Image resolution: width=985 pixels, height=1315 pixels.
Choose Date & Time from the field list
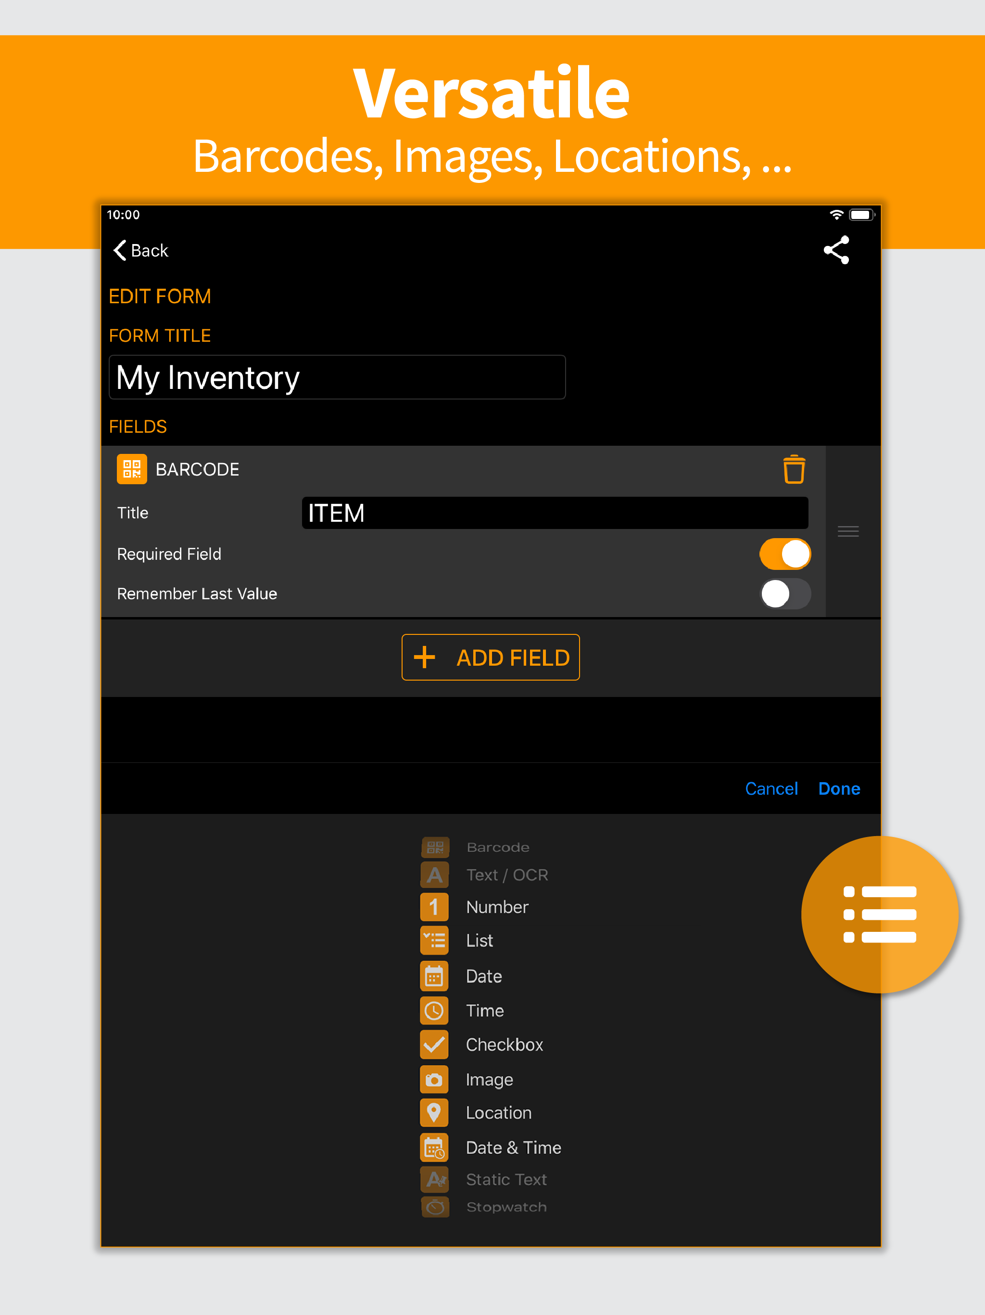point(435,1147)
